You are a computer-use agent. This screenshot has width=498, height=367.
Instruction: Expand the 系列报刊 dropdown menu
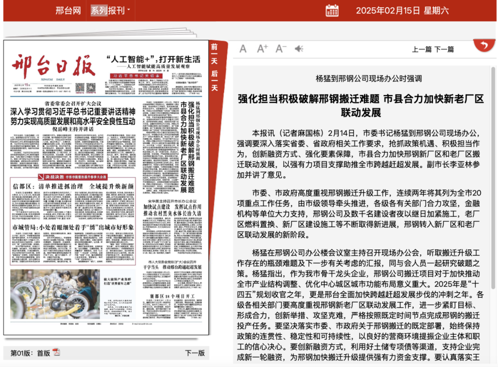[110, 11]
